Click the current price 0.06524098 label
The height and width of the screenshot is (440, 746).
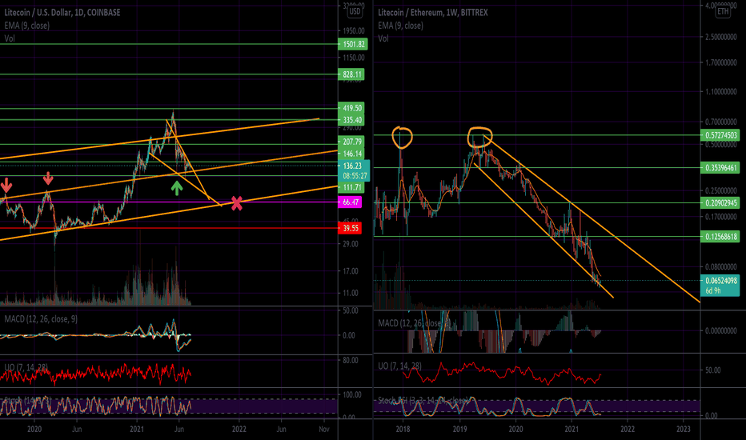720,281
